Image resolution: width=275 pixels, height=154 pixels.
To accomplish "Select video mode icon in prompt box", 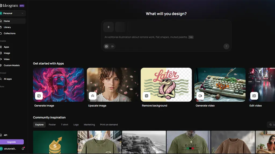I will pyautogui.click(x=112, y=47).
